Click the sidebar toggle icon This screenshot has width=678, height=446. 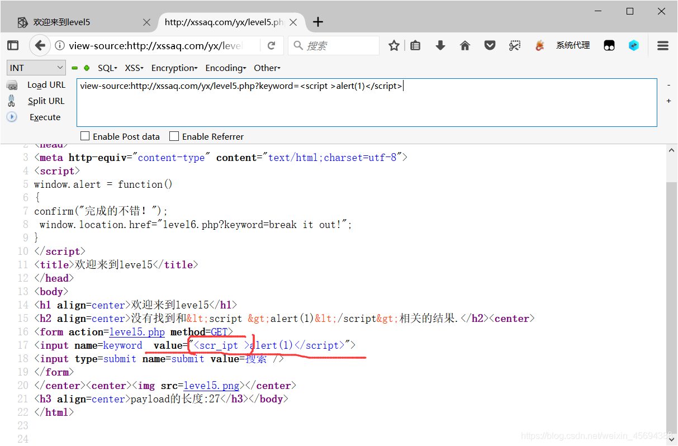click(13, 46)
